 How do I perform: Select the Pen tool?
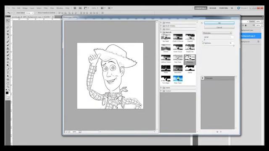[x=8, y=69]
